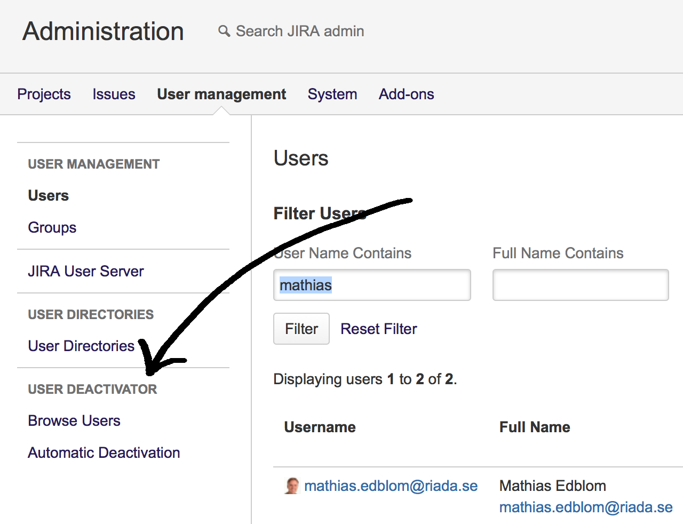Click the search magnifier icon
This screenshot has width=683, height=524.
(x=224, y=31)
